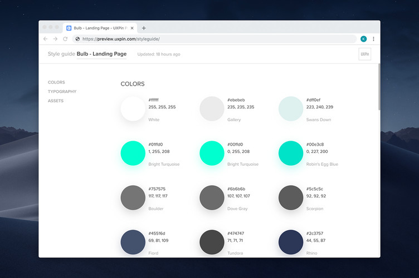Select the Gallery #ebebeb swatch
This screenshot has width=419, height=278.
click(x=212, y=109)
